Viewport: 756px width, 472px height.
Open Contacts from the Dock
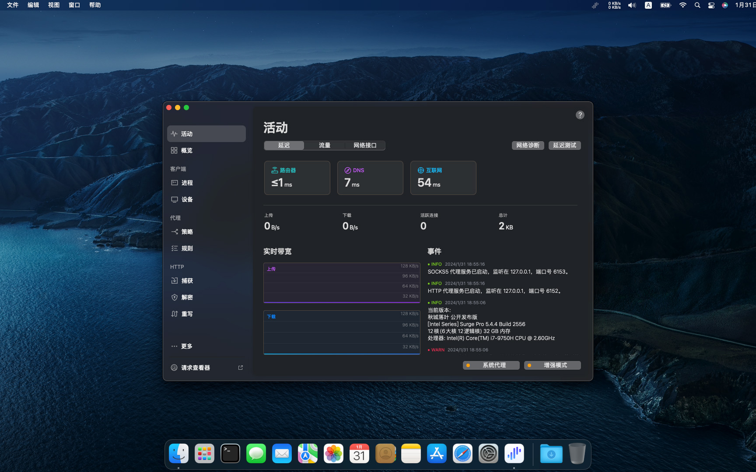385,454
